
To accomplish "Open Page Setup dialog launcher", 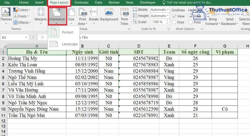I will pyautogui.click(x=129, y=29).
